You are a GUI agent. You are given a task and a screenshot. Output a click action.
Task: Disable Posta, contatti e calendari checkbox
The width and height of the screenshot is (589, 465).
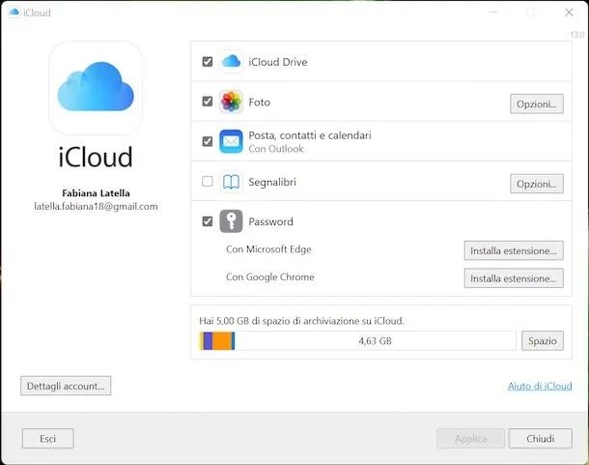(208, 141)
